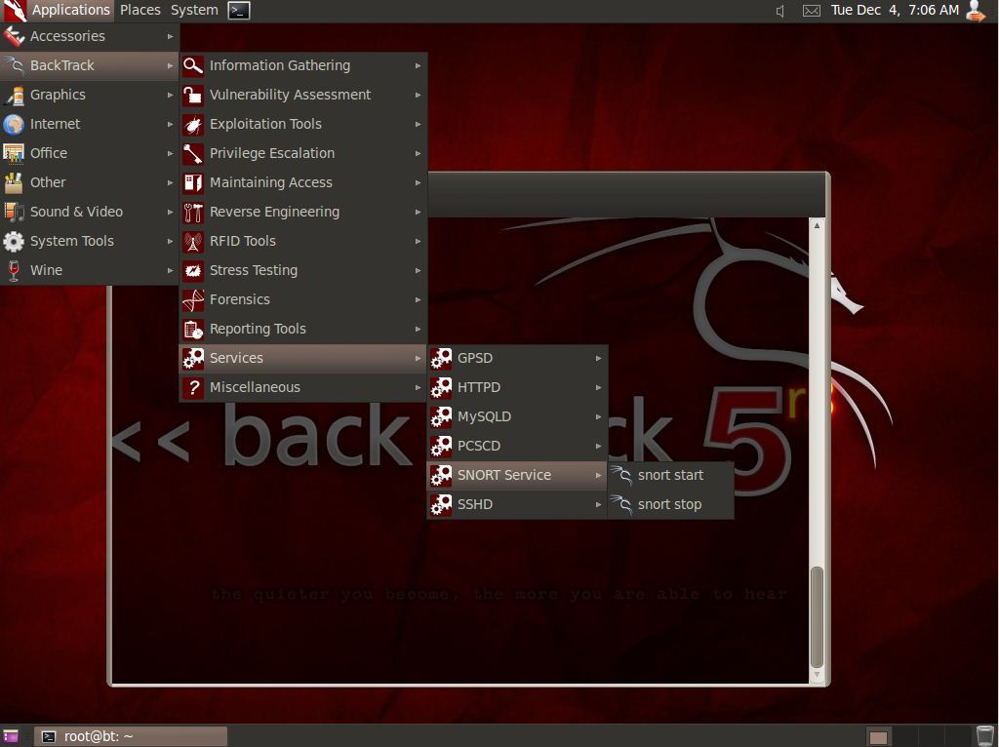Image resolution: width=999 pixels, height=747 pixels.
Task: Click the "System Tools" menu label
Action: 72,241
